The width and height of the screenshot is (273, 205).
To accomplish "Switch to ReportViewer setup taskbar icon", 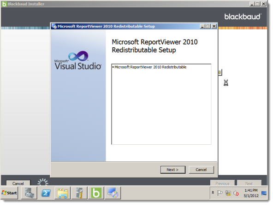I will 113,193.
